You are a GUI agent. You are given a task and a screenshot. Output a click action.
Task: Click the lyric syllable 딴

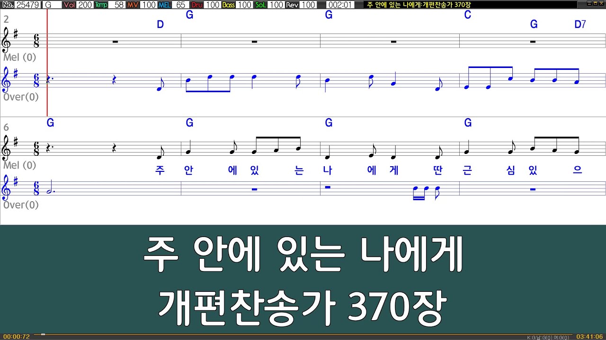(437, 170)
